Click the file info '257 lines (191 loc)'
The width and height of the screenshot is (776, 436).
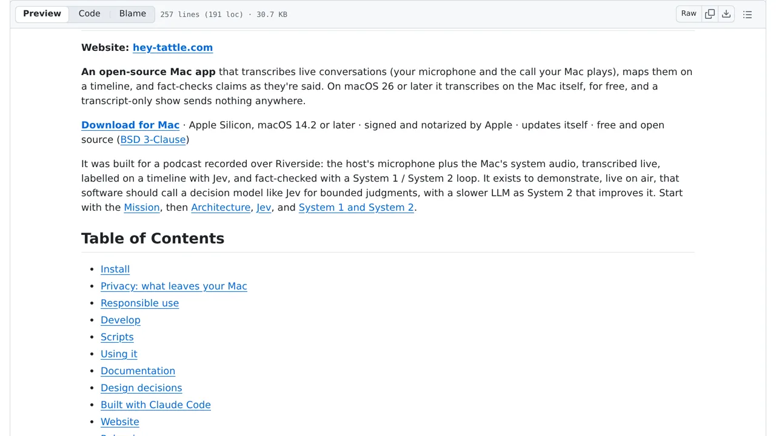pos(201,14)
